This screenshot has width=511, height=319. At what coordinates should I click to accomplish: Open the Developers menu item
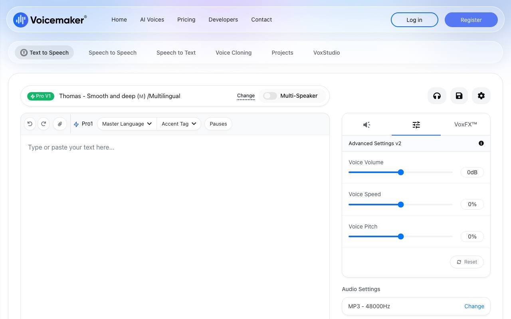(x=223, y=20)
